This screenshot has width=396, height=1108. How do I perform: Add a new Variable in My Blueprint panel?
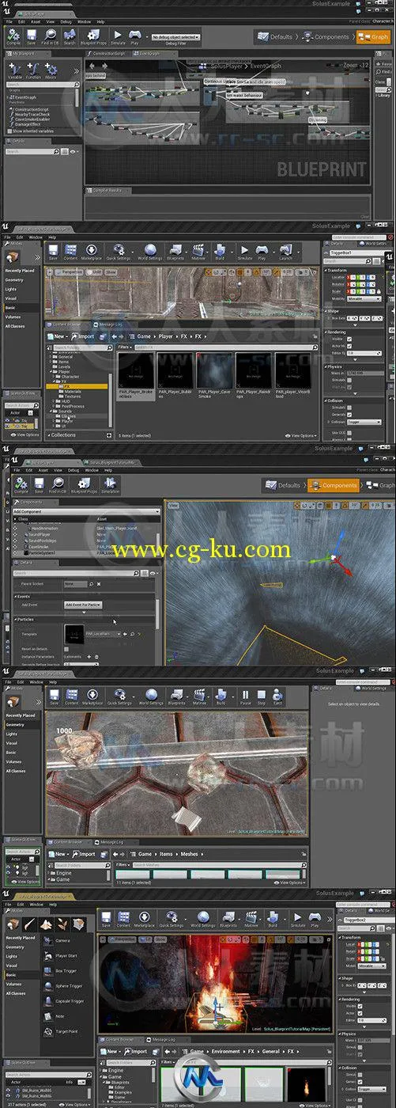click(15, 72)
